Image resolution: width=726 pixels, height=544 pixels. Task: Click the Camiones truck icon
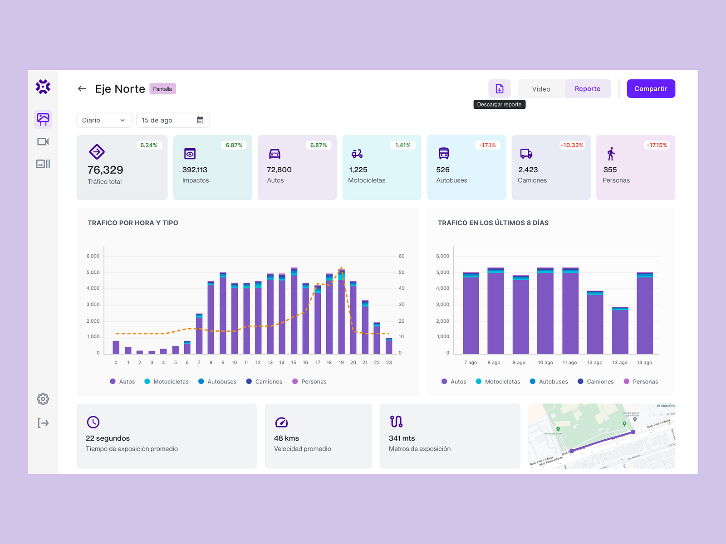526,154
